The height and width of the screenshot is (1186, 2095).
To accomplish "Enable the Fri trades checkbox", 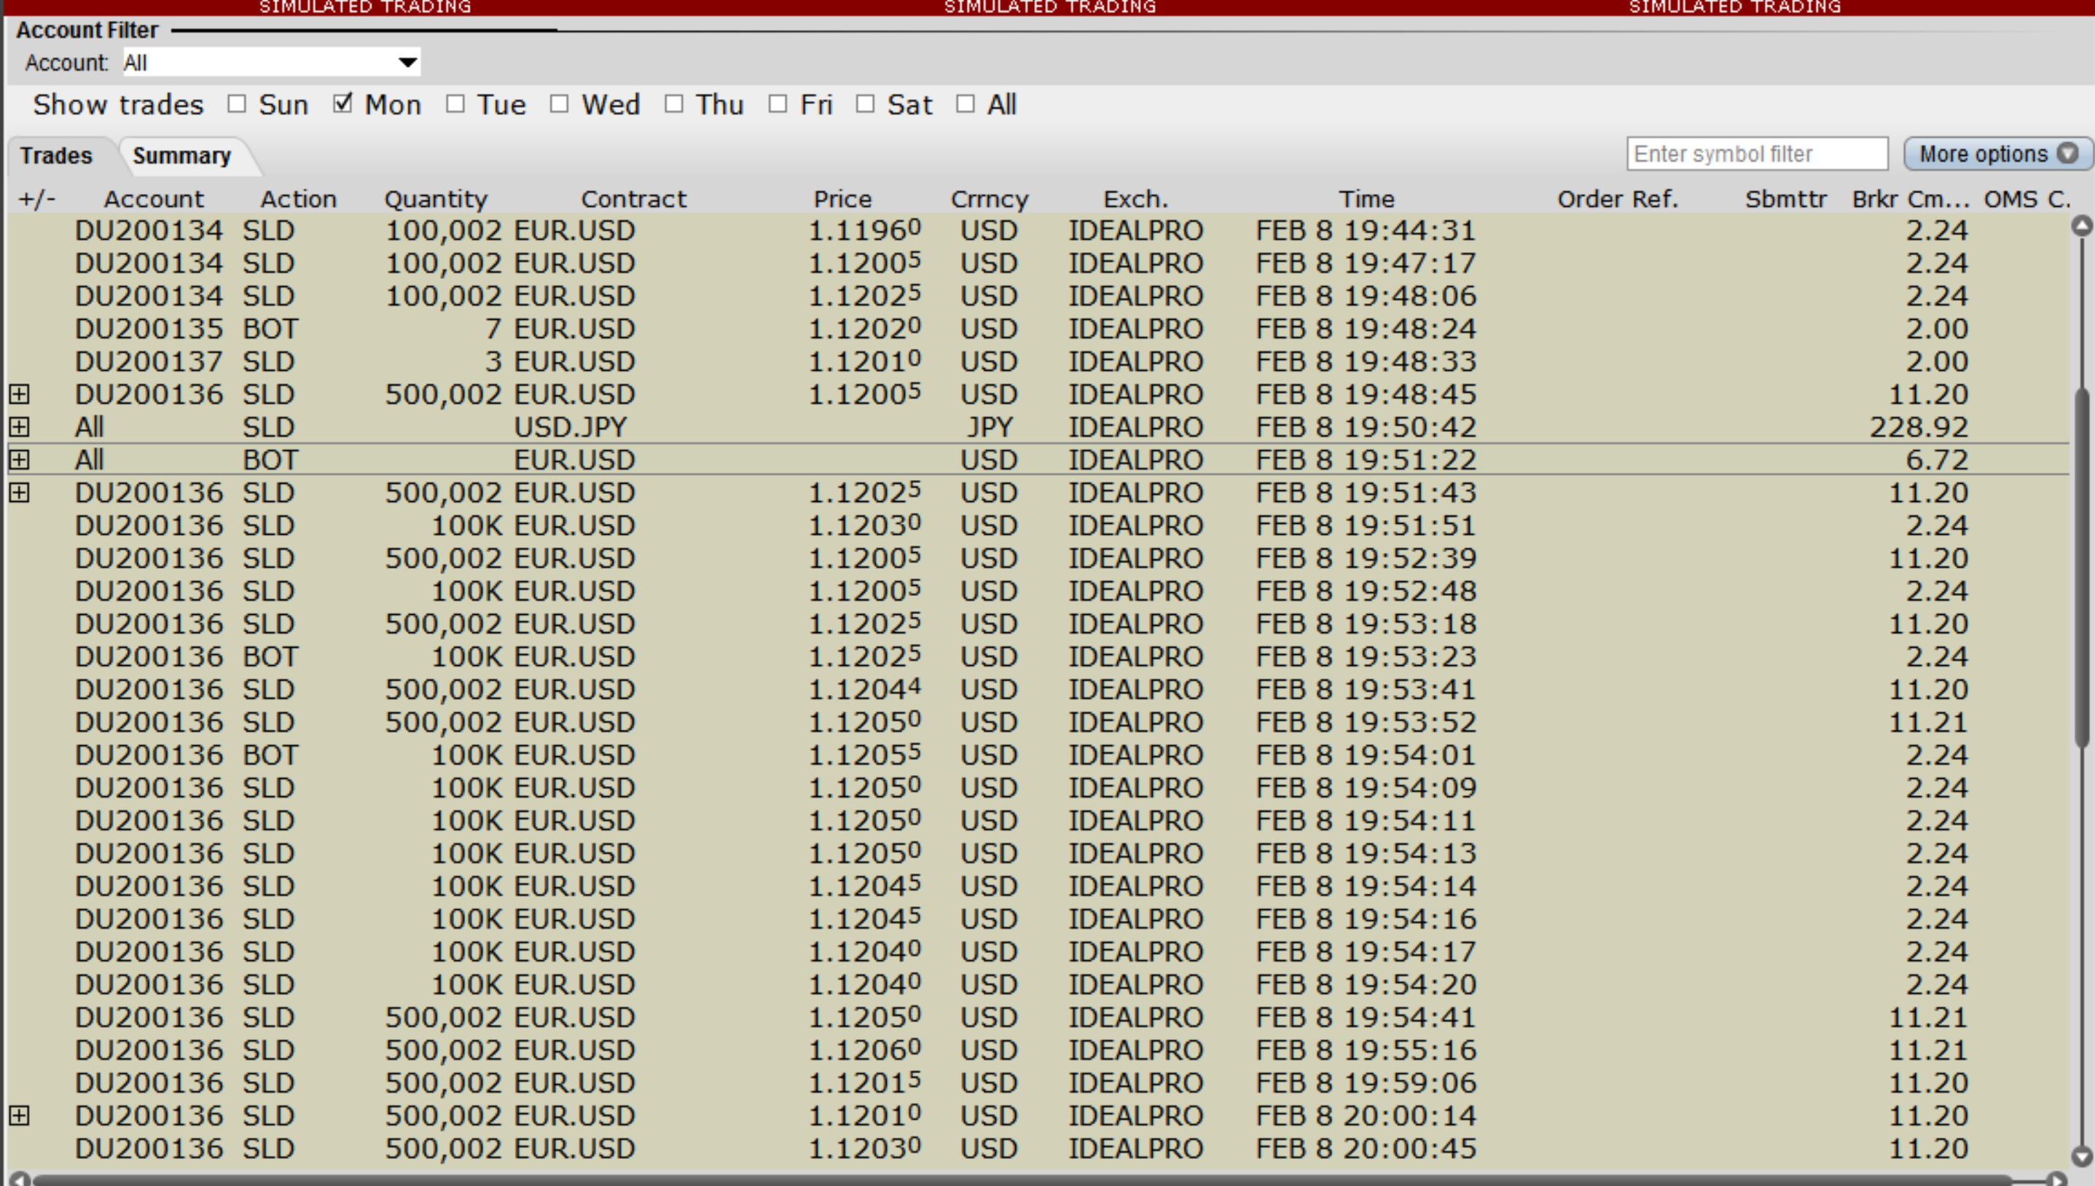I will [x=778, y=104].
